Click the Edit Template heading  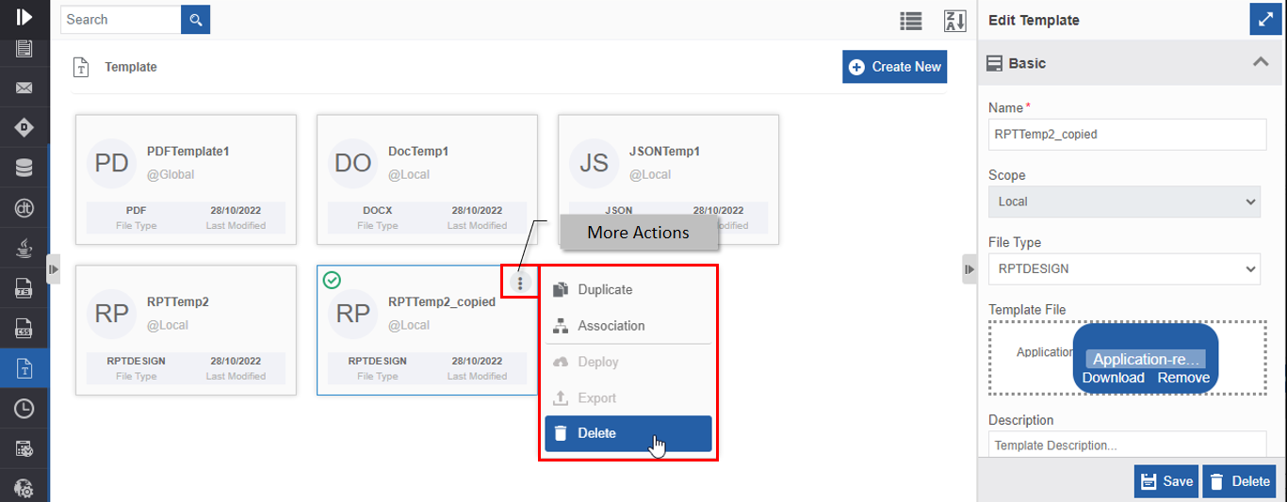(1034, 20)
